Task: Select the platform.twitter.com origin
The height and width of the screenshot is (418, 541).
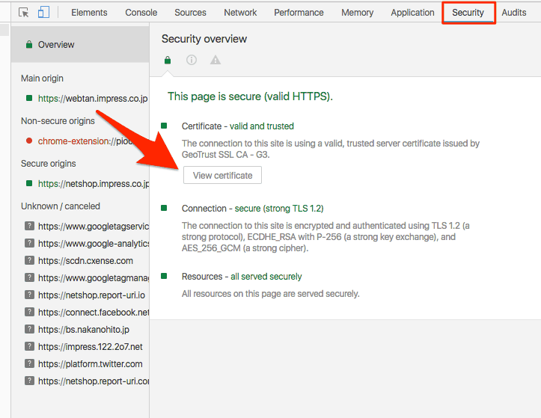Action: [90, 364]
